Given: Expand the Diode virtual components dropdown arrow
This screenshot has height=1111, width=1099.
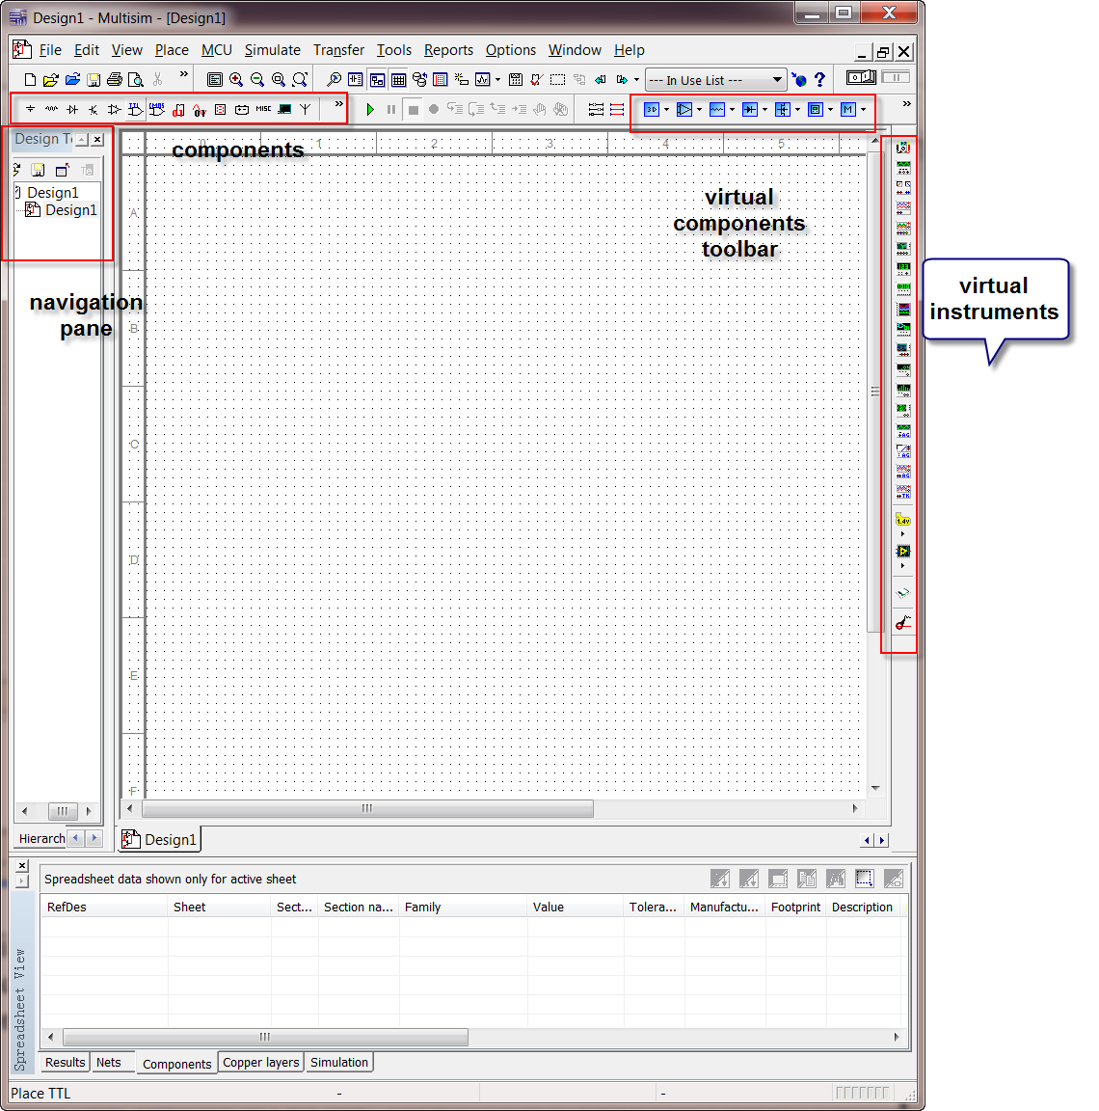Looking at the screenshot, I should click(764, 109).
